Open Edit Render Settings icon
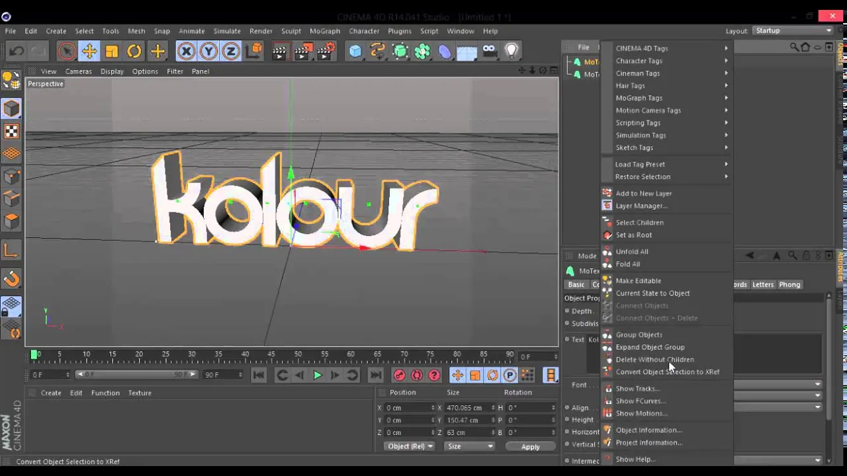 click(326, 51)
